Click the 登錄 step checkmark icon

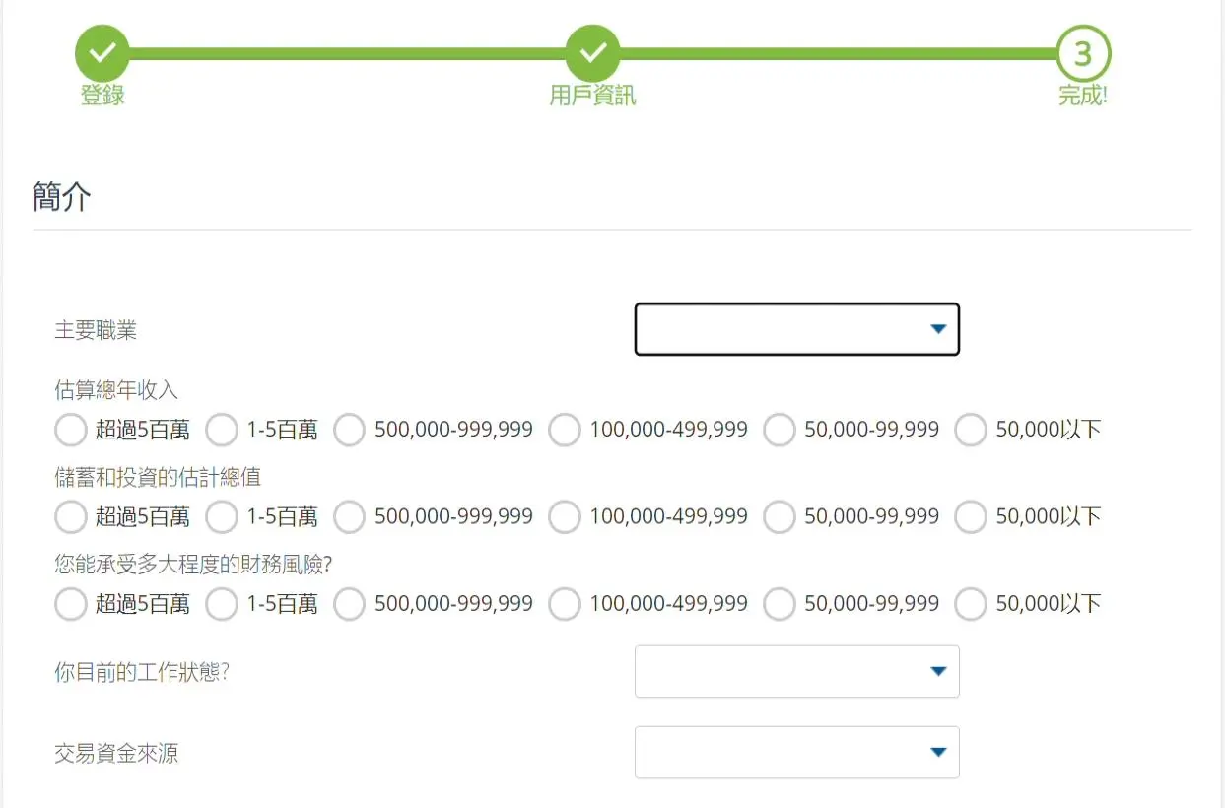click(102, 53)
